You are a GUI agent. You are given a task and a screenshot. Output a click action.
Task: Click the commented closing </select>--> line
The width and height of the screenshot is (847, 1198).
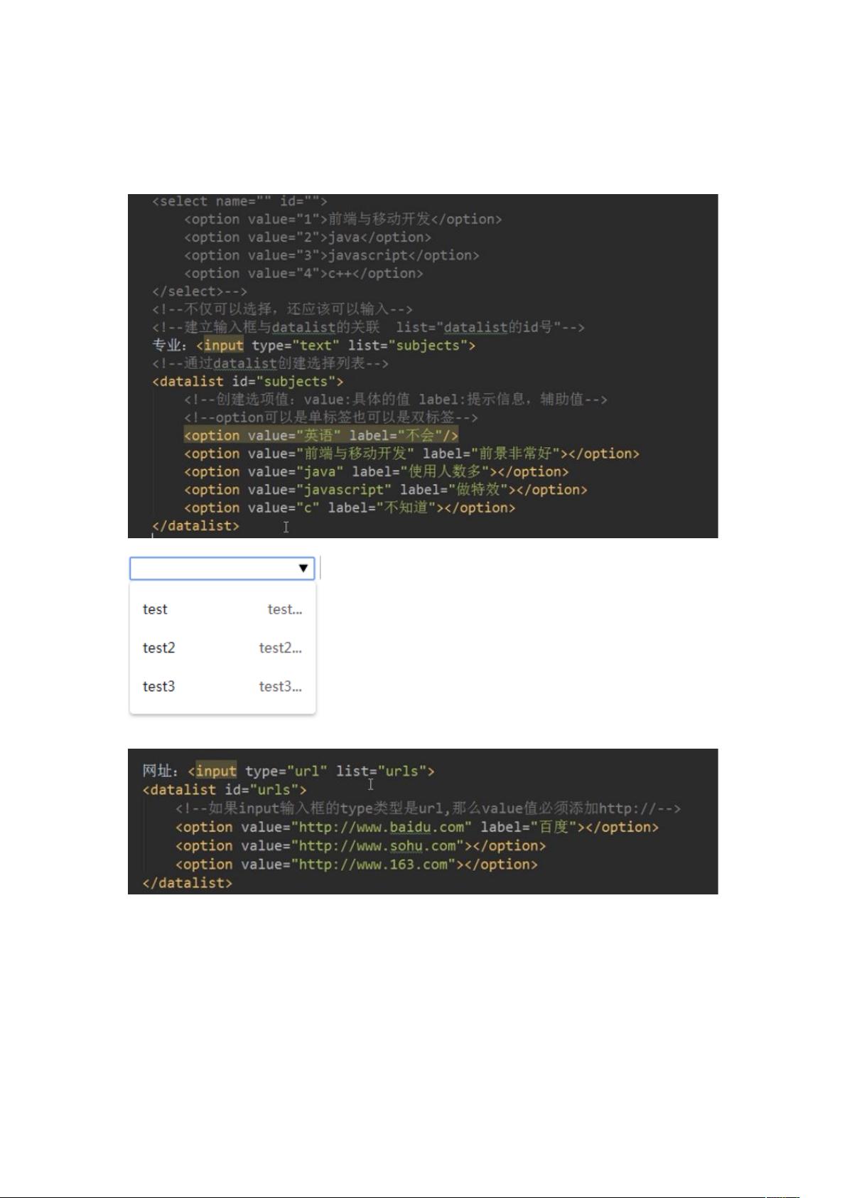(199, 292)
